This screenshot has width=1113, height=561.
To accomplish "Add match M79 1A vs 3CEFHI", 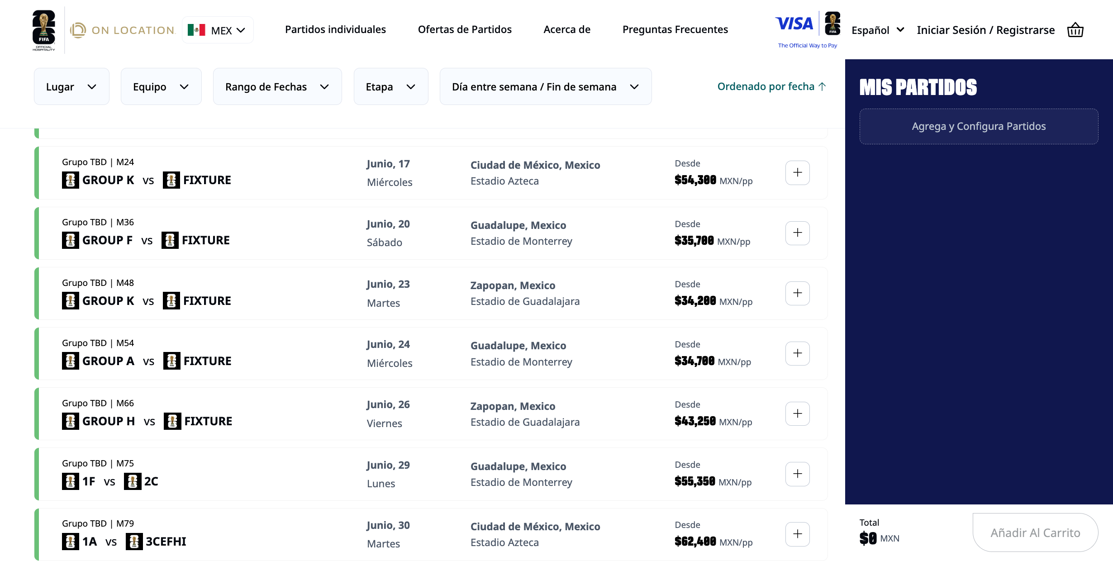I will (x=797, y=534).
